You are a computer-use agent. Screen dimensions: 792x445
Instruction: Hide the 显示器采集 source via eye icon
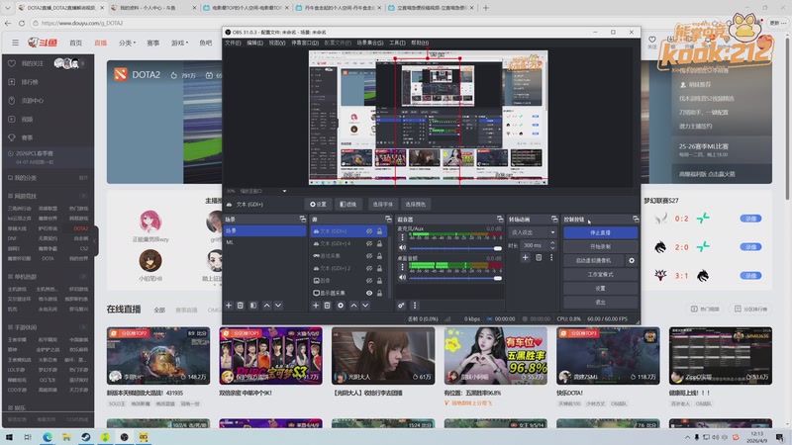369,293
